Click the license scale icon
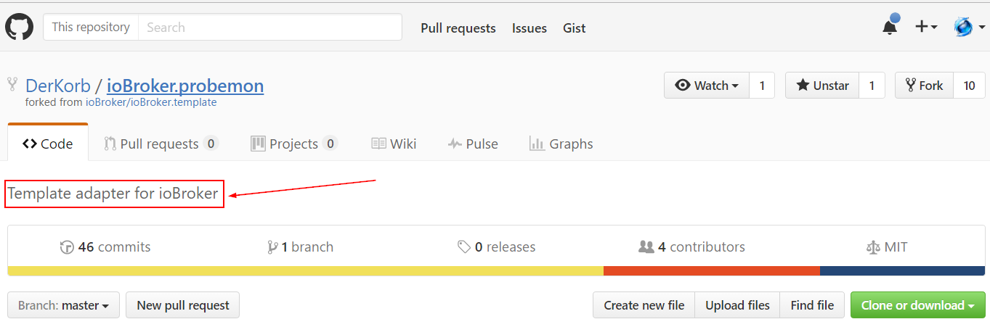The height and width of the screenshot is (327, 990). 872,247
